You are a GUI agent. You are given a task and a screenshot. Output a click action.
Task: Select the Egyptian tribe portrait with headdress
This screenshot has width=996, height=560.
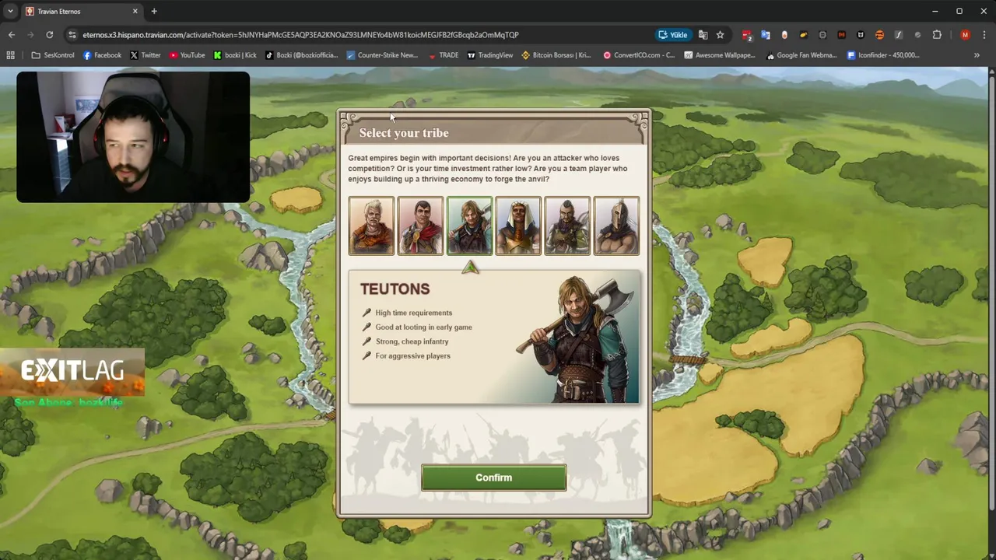tap(518, 226)
